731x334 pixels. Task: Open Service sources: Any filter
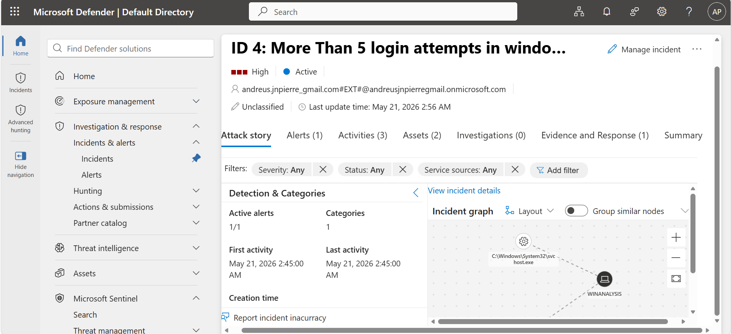tap(460, 170)
